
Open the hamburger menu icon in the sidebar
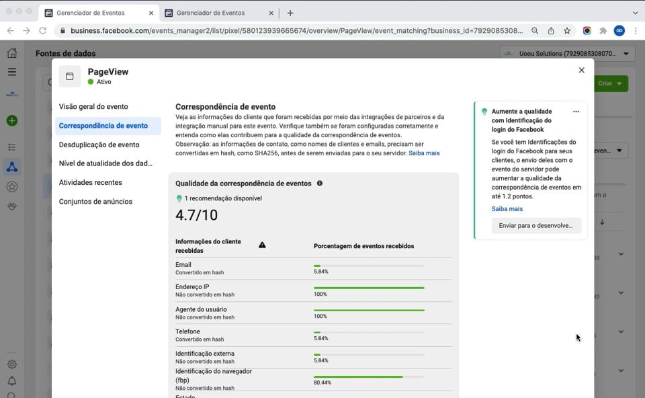tap(11, 73)
